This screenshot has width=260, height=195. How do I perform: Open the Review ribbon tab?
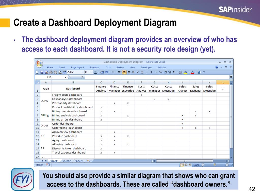coord(120,68)
